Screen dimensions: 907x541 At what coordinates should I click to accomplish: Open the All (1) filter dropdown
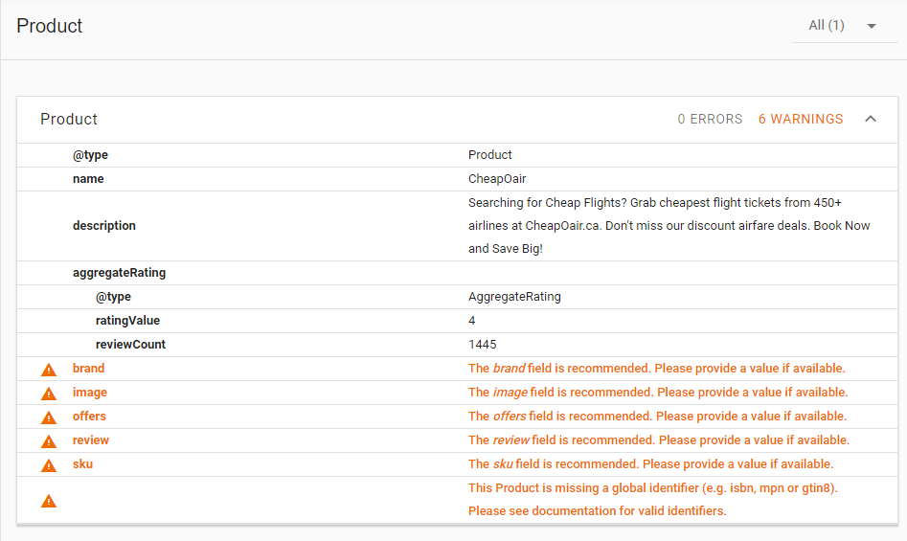[x=844, y=26]
